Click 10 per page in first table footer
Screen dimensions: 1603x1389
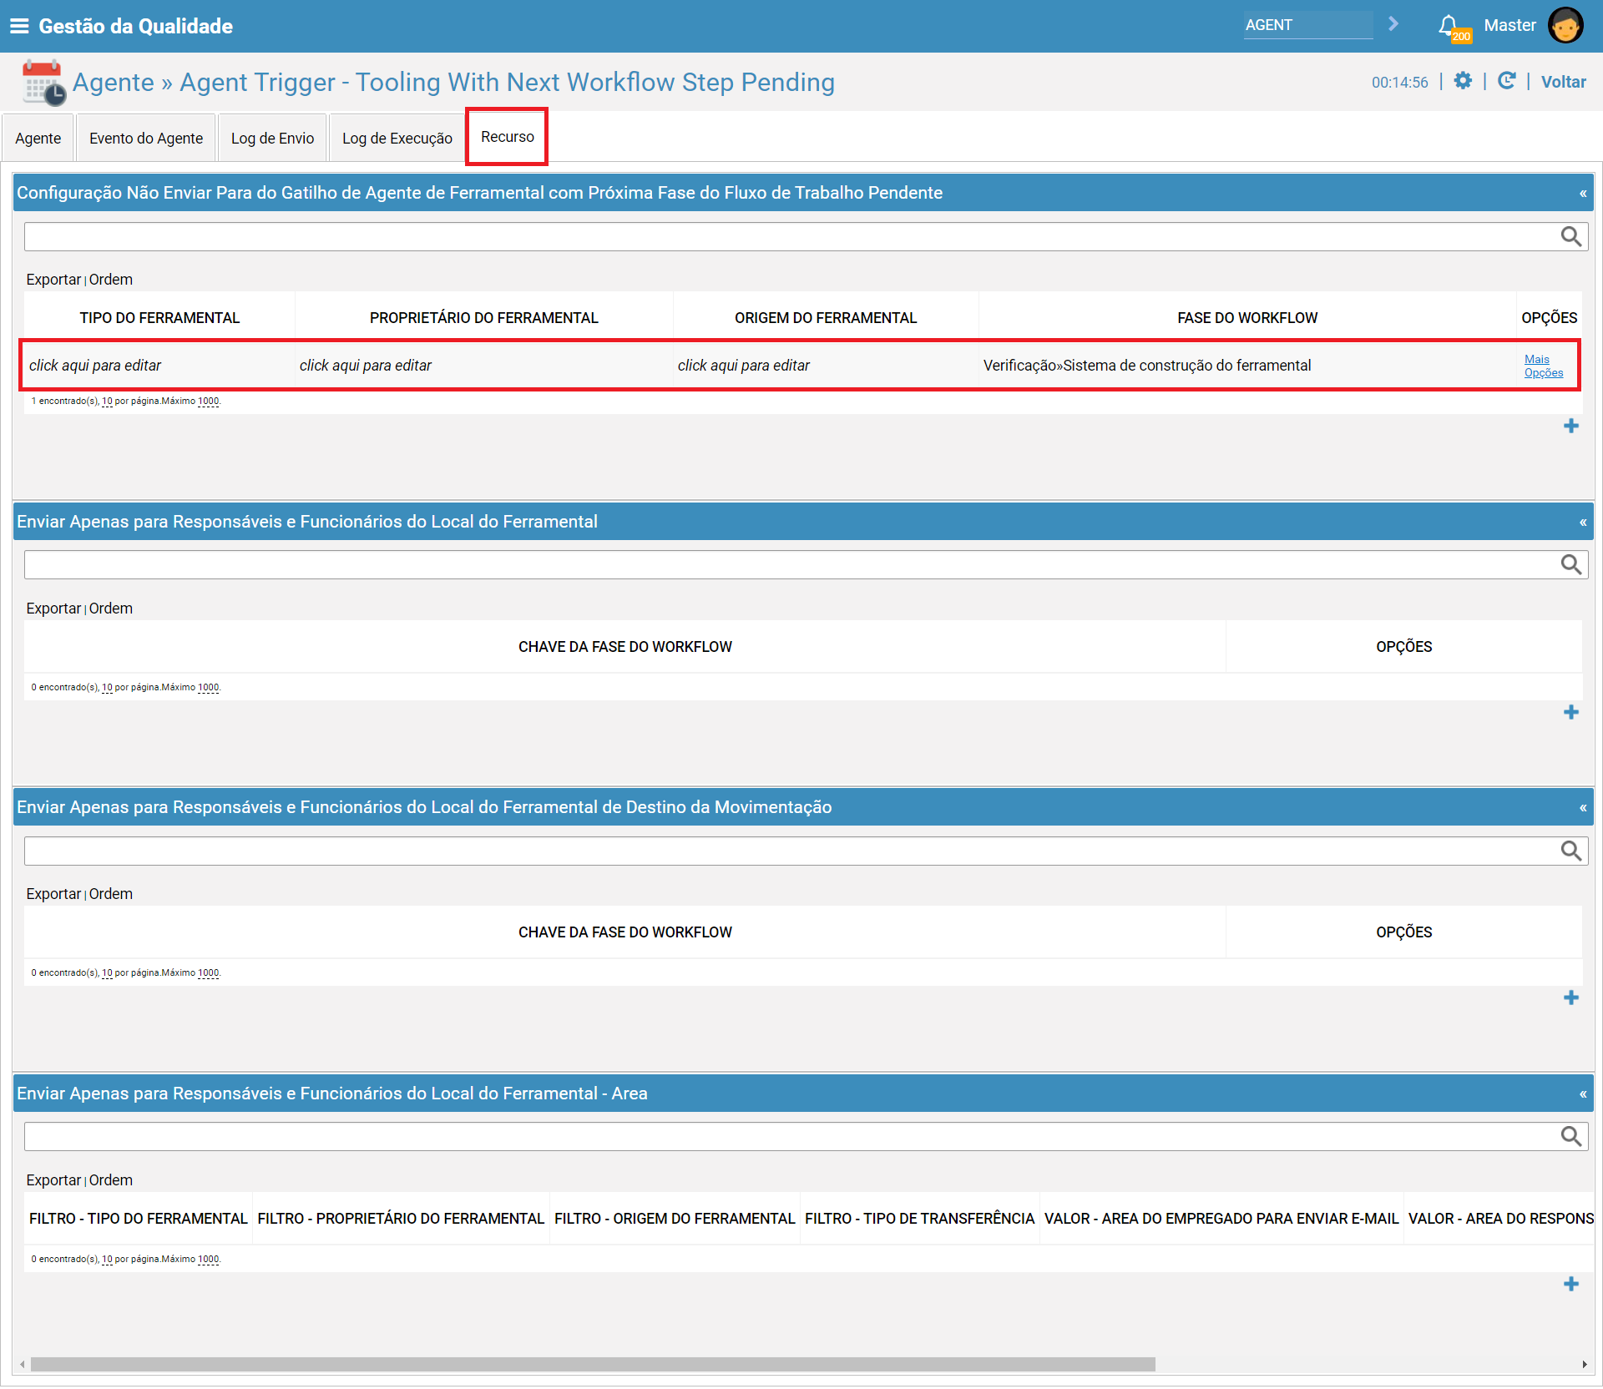click(x=107, y=402)
